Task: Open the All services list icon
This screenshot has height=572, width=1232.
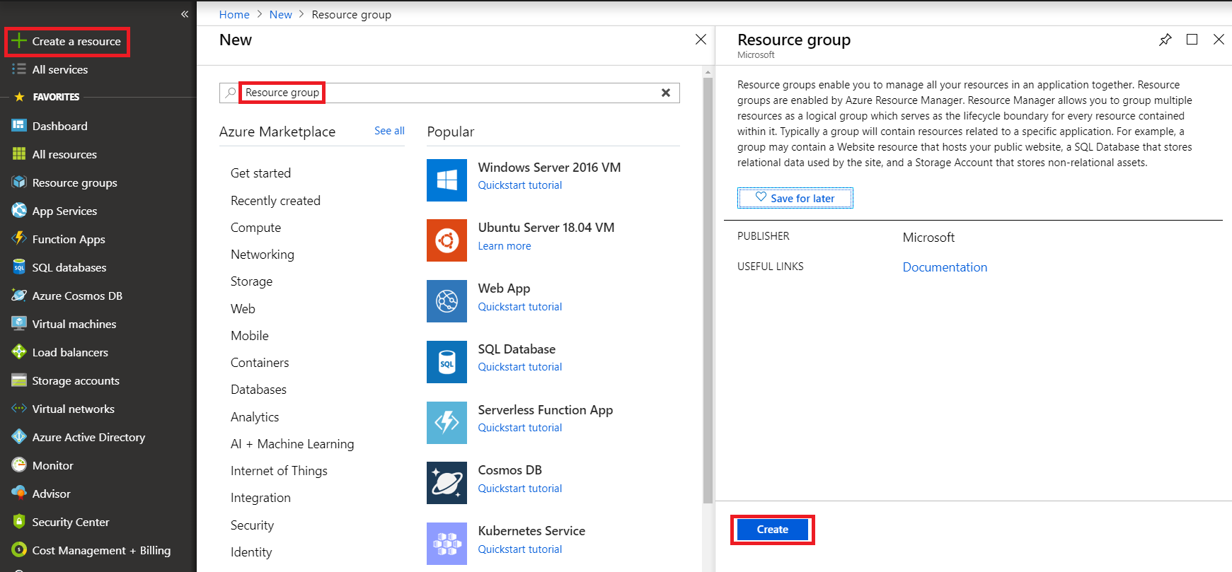Action: tap(19, 69)
